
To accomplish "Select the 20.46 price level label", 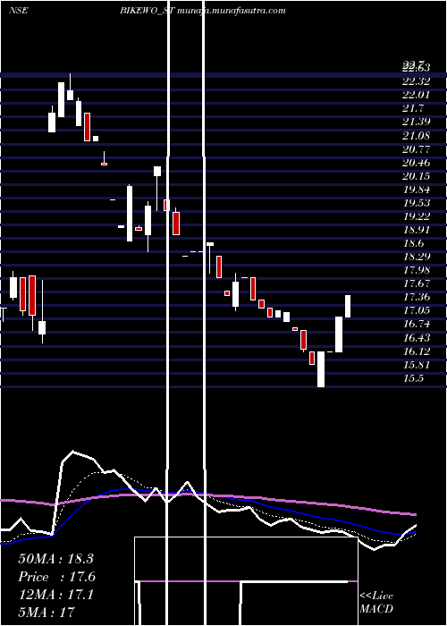I will pyautogui.click(x=417, y=163).
